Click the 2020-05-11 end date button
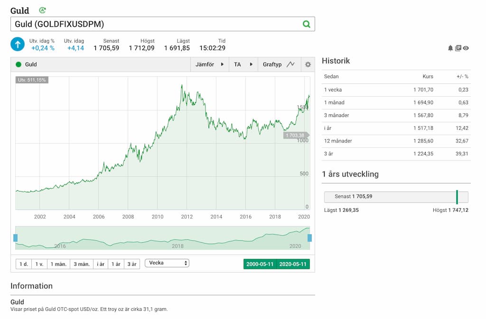 coord(293,264)
